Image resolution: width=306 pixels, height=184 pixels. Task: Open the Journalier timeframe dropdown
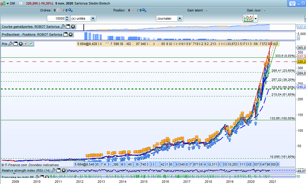[x=180, y=18]
